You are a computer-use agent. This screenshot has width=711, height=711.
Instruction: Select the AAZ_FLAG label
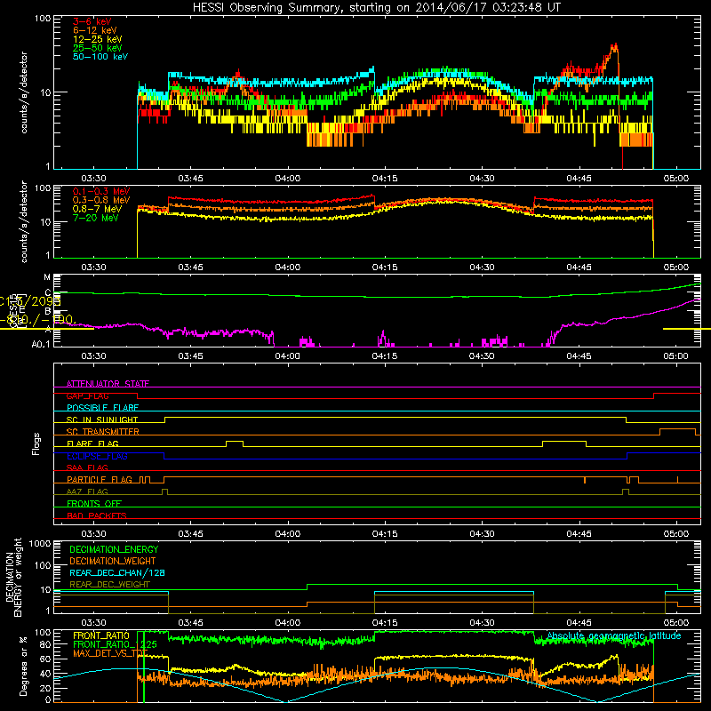tap(87, 491)
